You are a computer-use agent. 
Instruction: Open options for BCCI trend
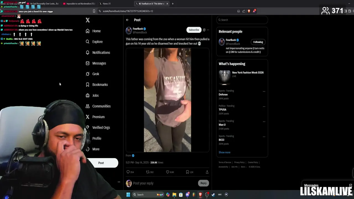pos(264,137)
